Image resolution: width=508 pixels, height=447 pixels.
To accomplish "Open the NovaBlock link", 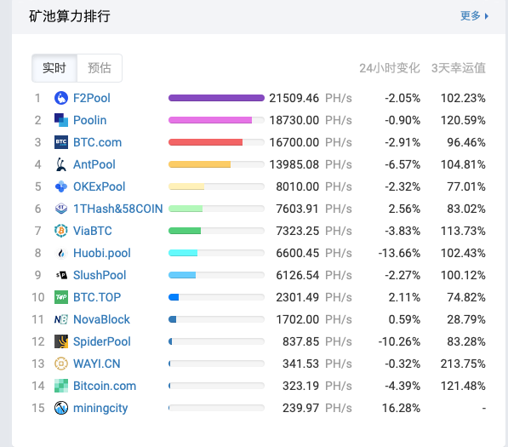I will tap(101, 319).
